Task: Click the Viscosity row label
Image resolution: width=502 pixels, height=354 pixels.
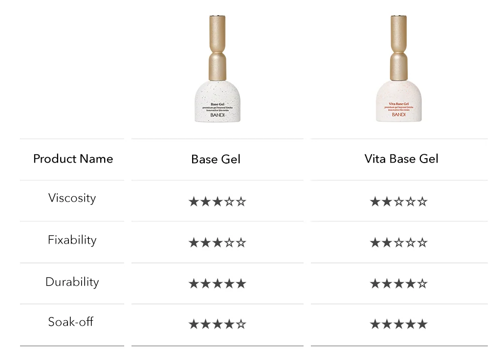Action: pos(72,198)
